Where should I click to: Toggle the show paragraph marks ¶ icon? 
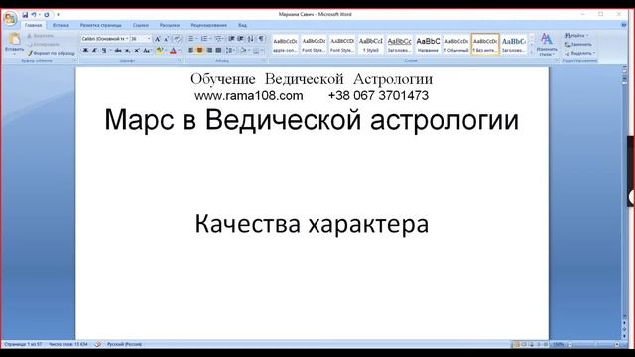(261, 39)
